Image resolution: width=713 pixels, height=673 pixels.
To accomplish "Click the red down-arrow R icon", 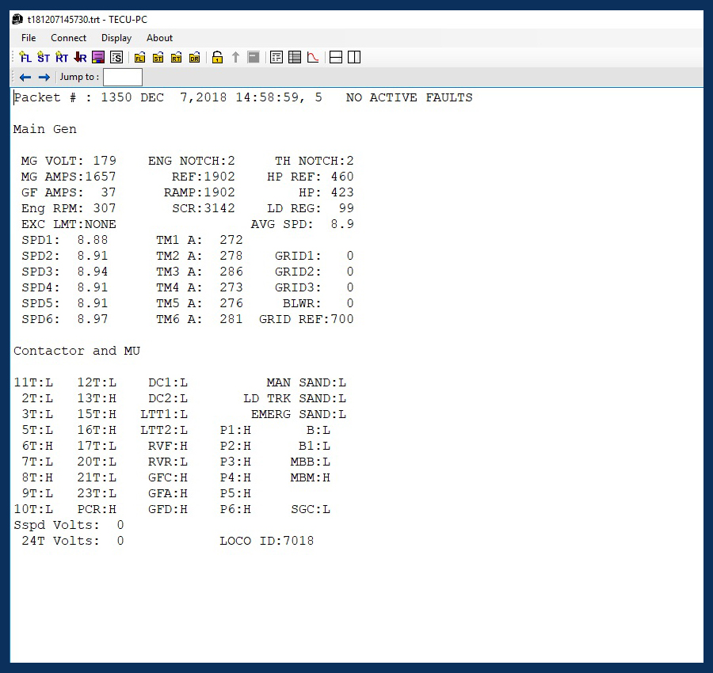I will click(80, 57).
